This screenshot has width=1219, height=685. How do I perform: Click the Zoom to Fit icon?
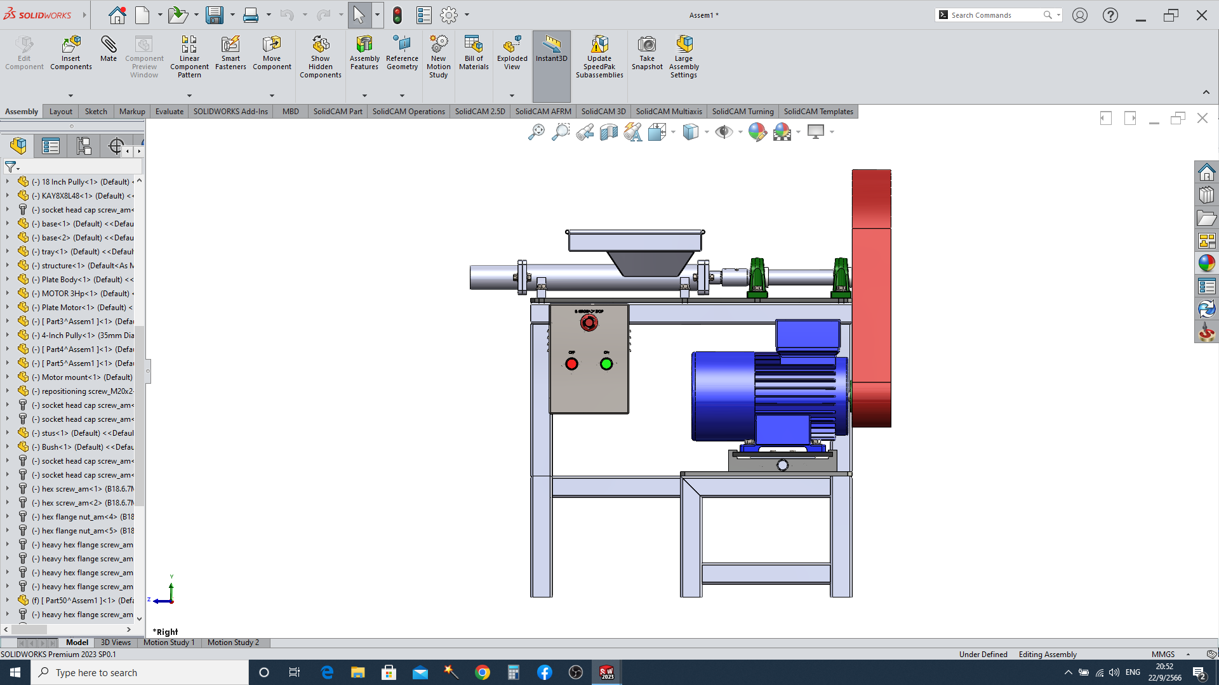536,132
